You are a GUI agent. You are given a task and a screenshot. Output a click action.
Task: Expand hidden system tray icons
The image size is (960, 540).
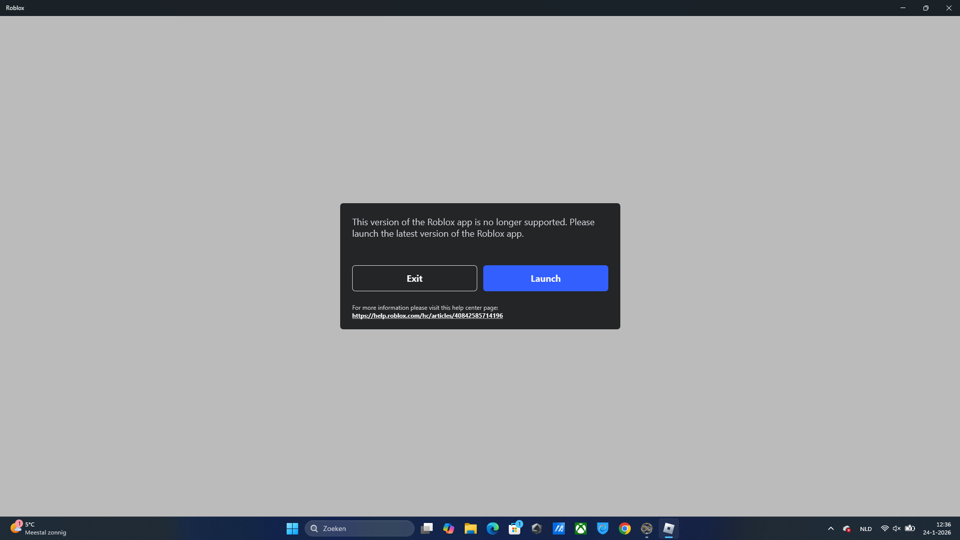coord(830,528)
